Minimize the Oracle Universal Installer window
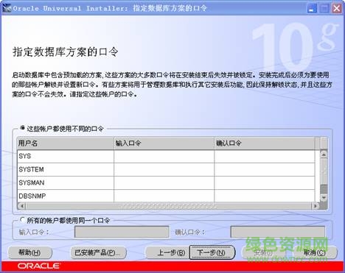 pos(312,9)
